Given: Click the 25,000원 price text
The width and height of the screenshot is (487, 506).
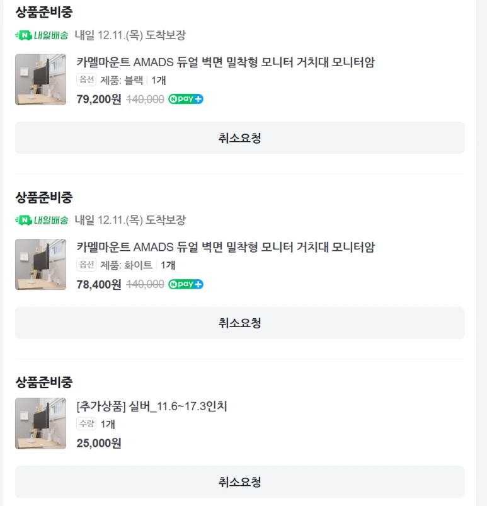Looking at the screenshot, I should 99,443.
